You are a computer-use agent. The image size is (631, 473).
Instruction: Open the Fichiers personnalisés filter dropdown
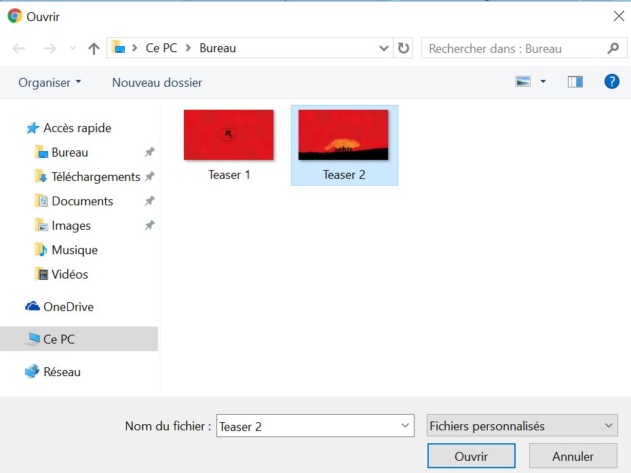522,426
